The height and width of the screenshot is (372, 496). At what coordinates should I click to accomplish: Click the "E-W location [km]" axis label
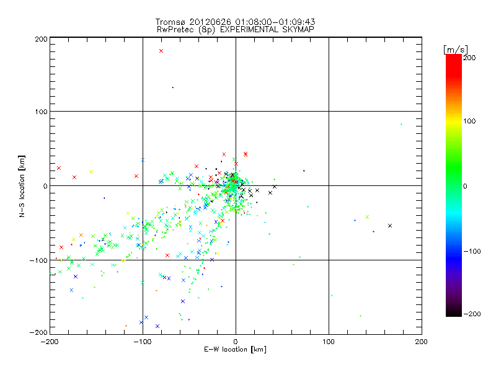pyautogui.click(x=236, y=350)
